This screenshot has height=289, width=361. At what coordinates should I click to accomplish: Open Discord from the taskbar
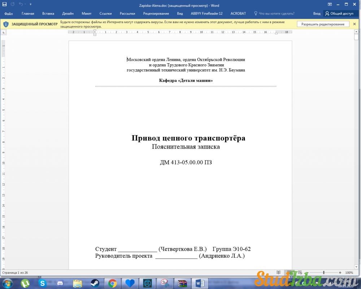(x=60, y=283)
